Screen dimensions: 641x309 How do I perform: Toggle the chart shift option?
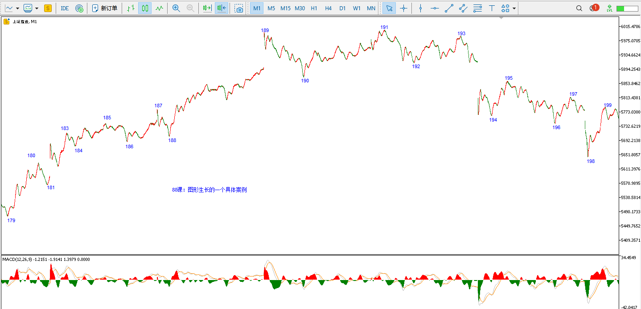point(222,8)
